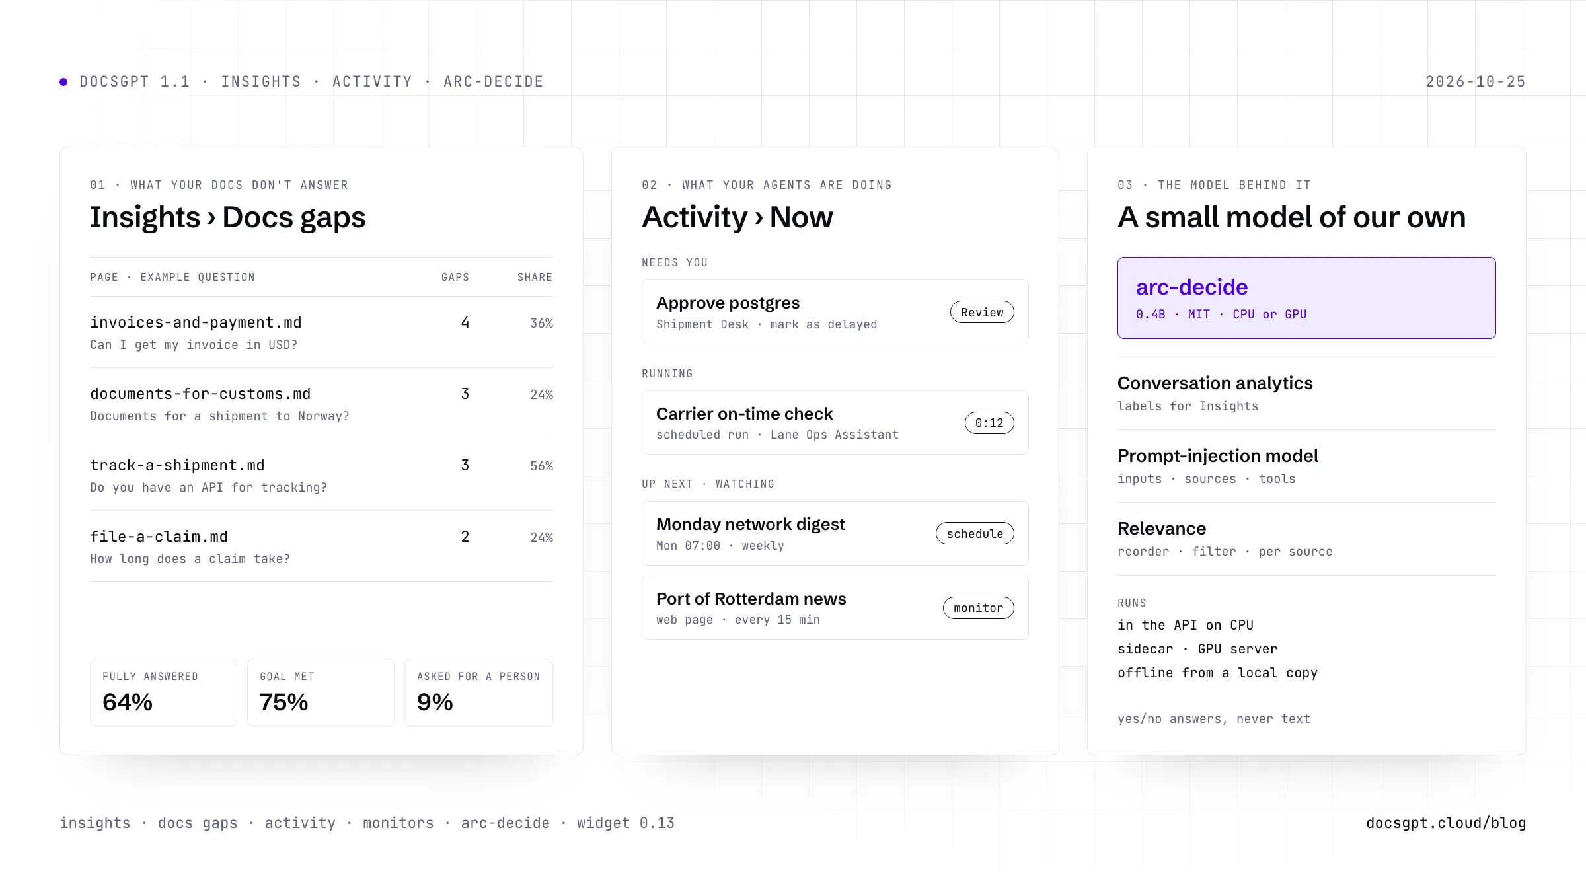Screen dimensions: 1586x892
Task: Click the PAGE · EXAMPLE QUESTION column header
Action: point(172,277)
